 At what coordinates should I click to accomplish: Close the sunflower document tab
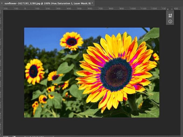click(2, 3)
